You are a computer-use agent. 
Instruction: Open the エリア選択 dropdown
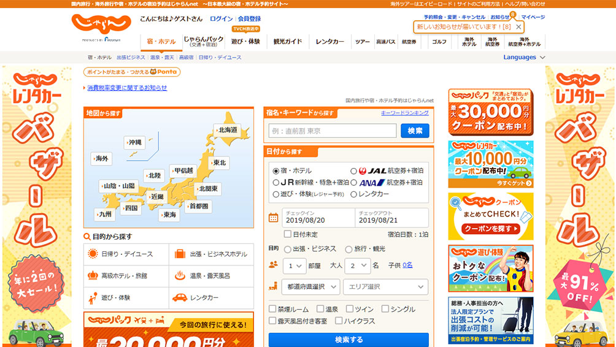(x=386, y=286)
